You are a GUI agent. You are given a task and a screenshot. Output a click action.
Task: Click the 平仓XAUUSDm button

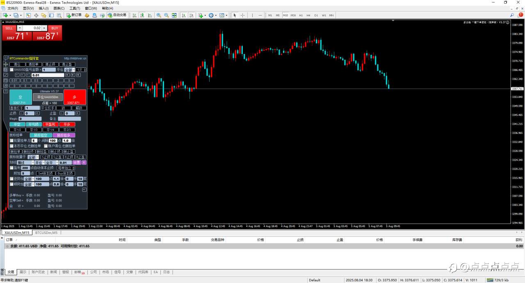click(x=48, y=97)
